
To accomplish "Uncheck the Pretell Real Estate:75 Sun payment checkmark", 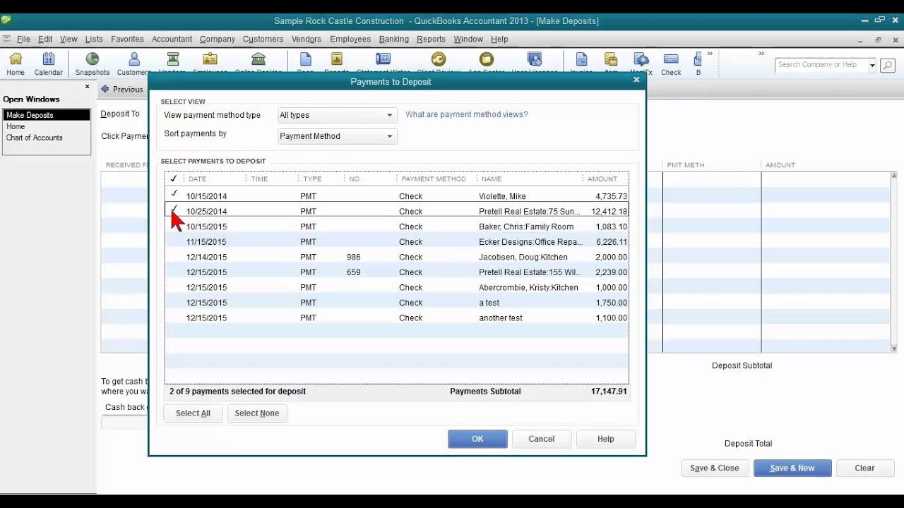I will point(174,209).
